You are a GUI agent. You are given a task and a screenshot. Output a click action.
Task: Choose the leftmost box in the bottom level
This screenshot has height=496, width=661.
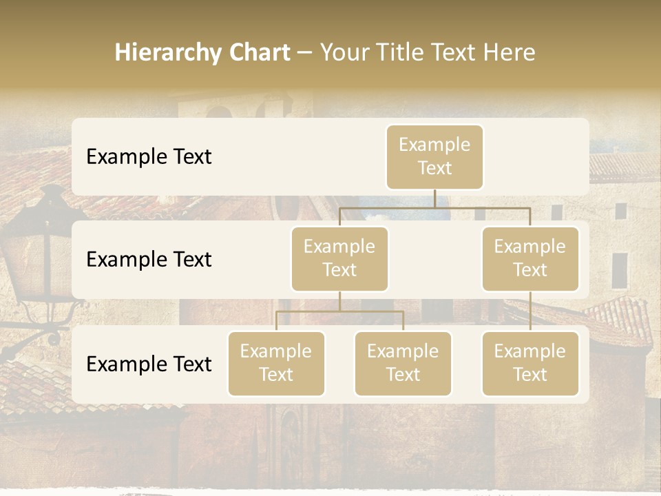click(276, 364)
